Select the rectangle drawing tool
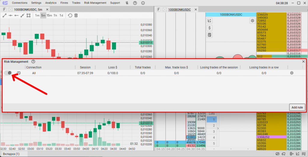 (x=29, y=16)
